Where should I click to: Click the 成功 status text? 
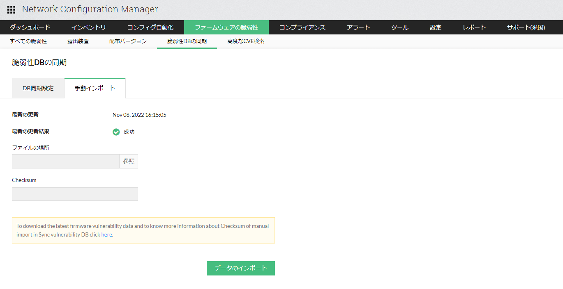pos(129,132)
